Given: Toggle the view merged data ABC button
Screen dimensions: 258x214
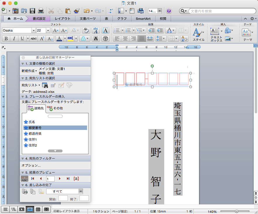Looking at the screenshot, I should point(25,178).
